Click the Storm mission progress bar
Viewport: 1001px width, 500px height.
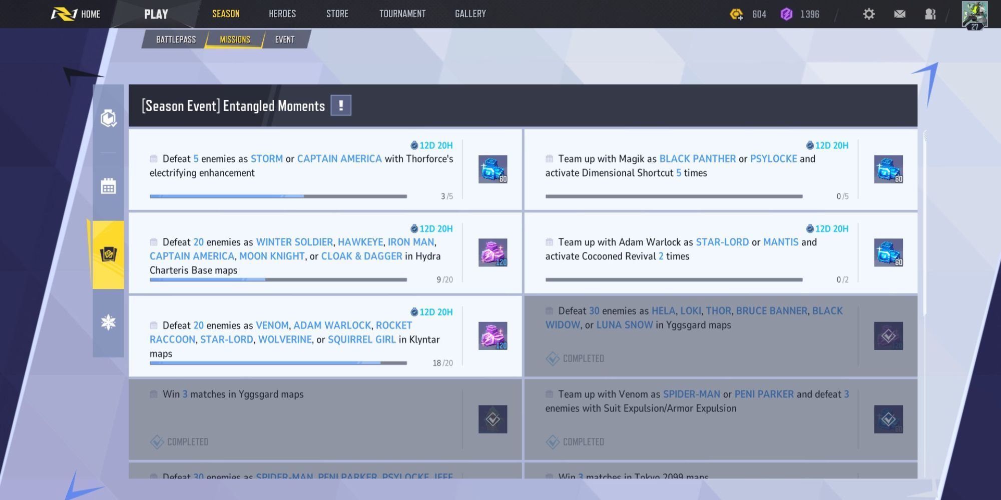[278, 196]
